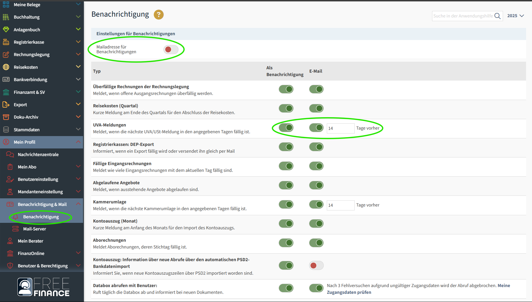Image resolution: width=532 pixels, height=302 pixels.
Task: Click the Kammerumlage days-before input field
Action: pyautogui.click(x=340, y=205)
